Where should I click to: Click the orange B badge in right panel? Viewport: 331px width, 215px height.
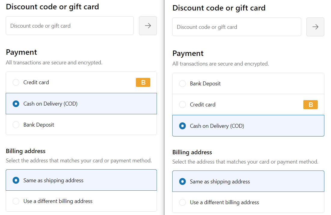310,105
